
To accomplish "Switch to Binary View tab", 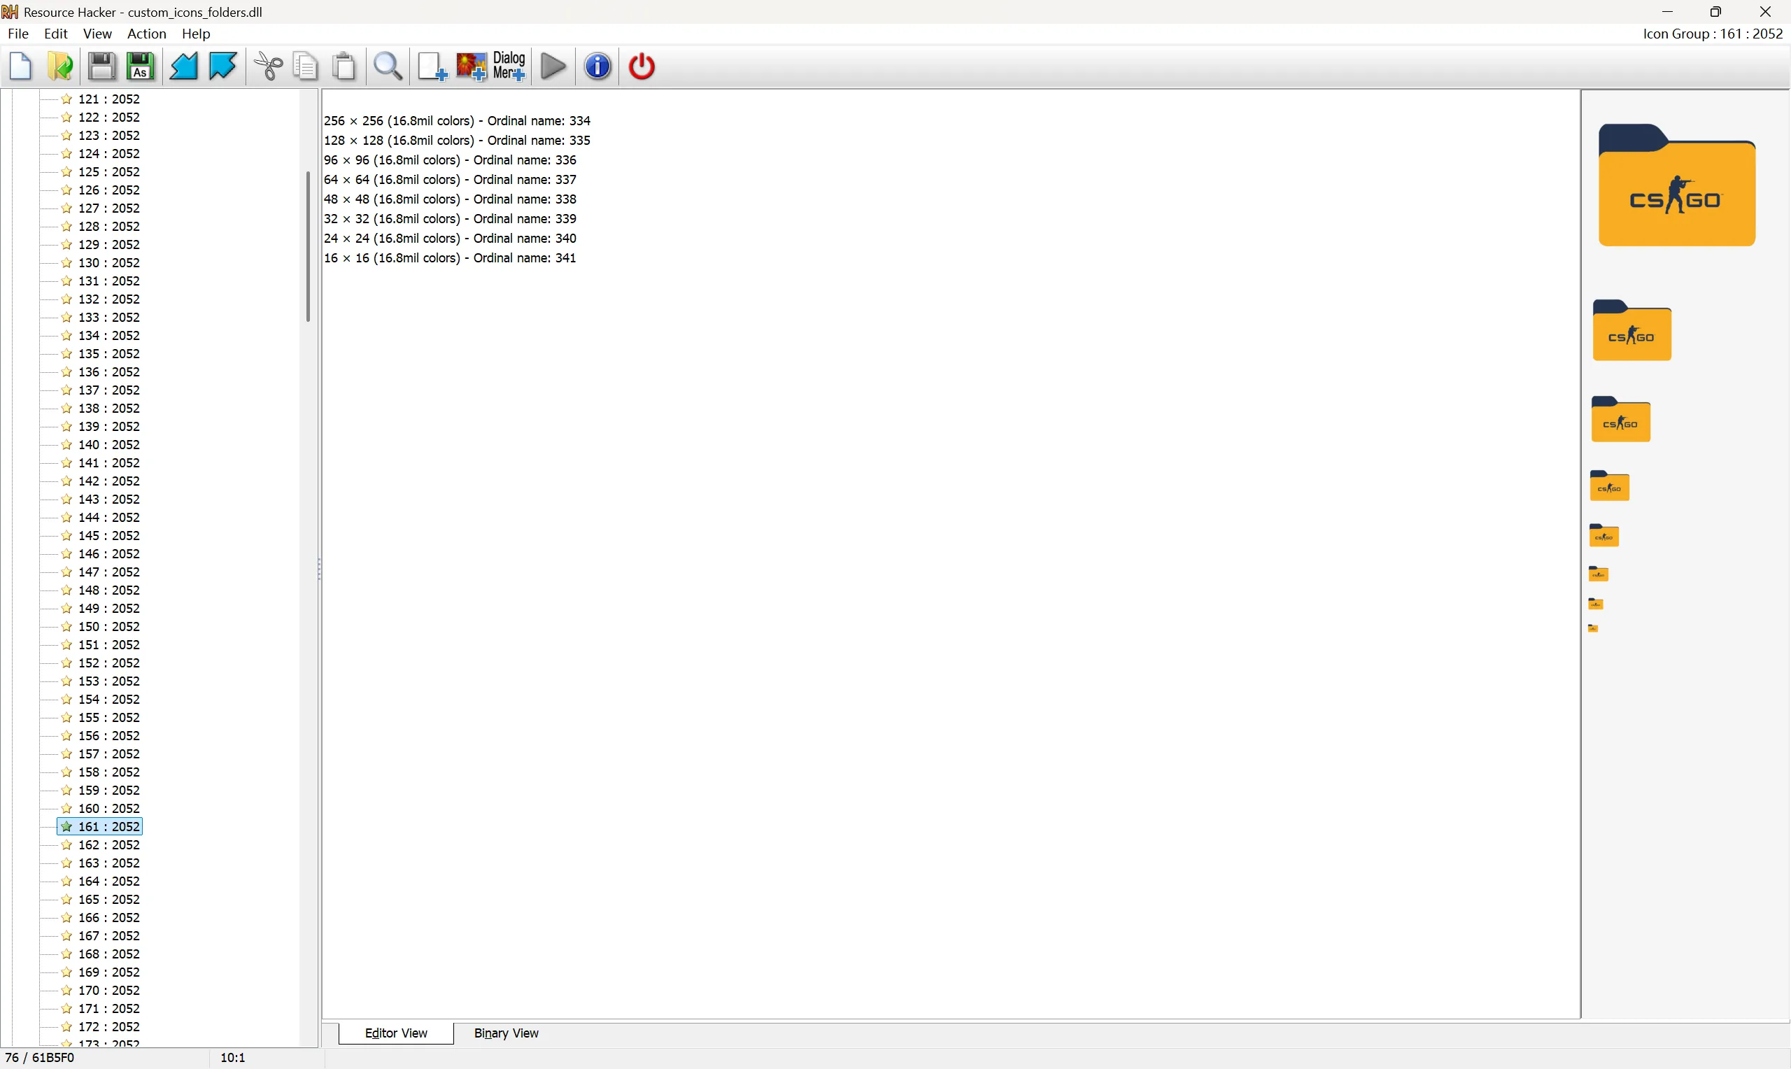I will coord(506,1033).
